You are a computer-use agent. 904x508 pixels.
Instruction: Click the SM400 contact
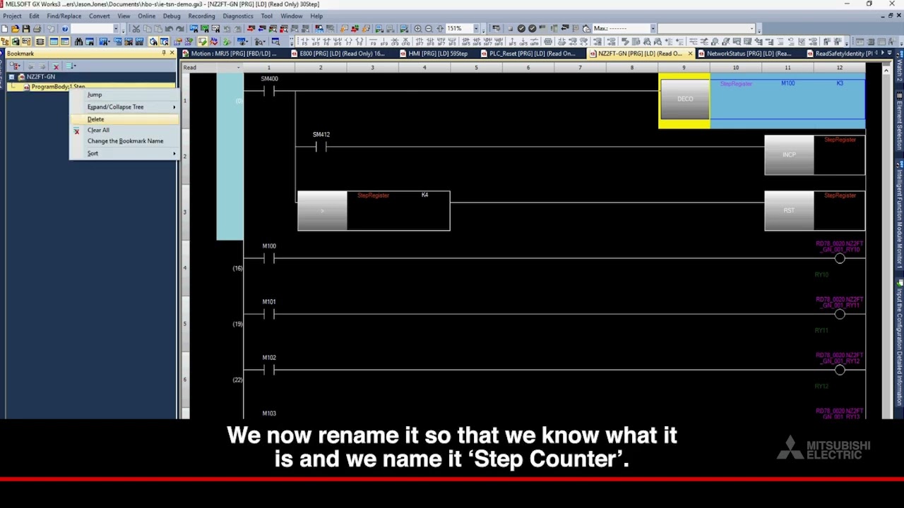pos(268,91)
